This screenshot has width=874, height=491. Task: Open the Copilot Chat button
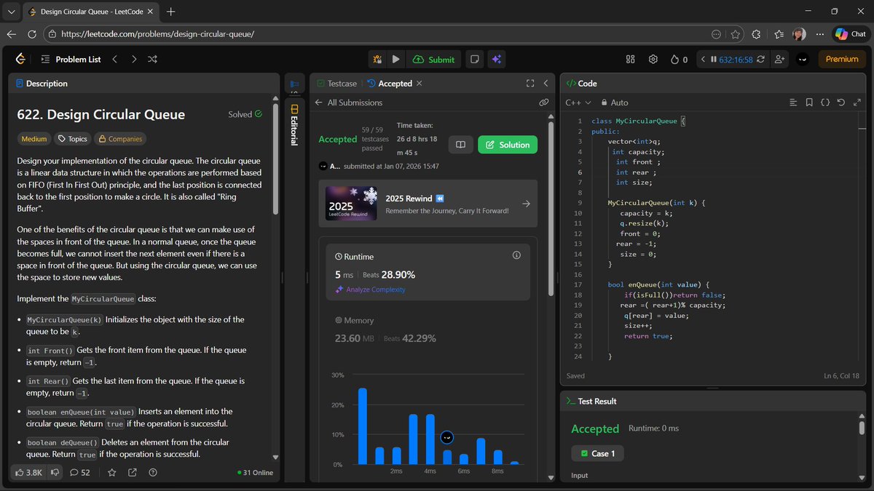[850, 34]
